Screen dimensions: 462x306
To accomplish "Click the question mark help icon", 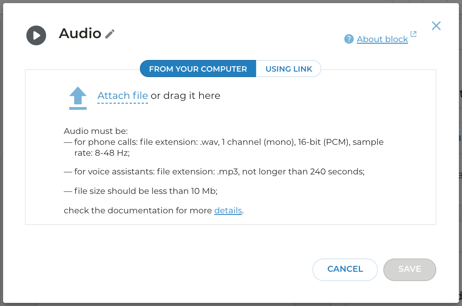I will point(349,39).
